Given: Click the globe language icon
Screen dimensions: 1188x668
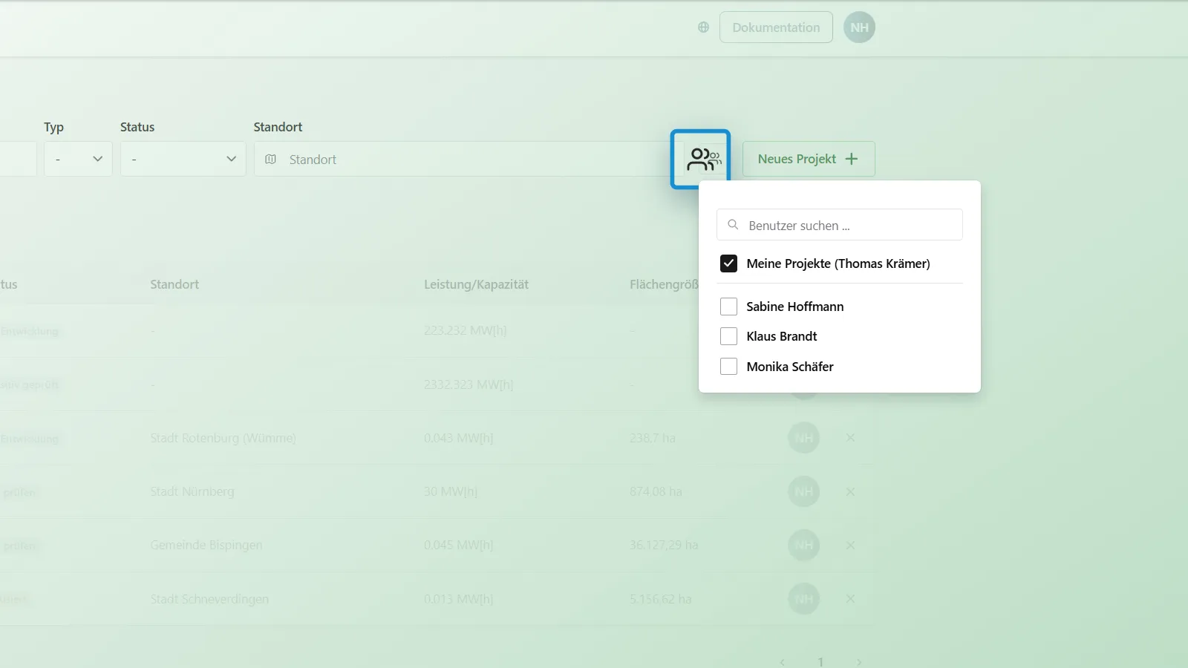Looking at the screenshot, I should 703,27.
